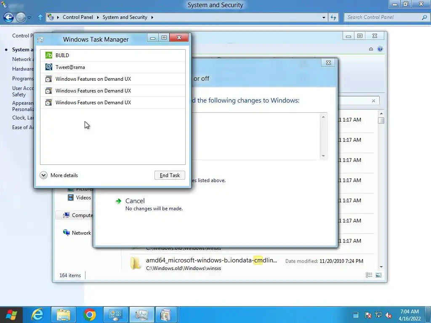Click icon of third Windows Features on Demand UX
Image resolution: width=431 pixels, height=323 pixels.
click(x=49, y=103)
